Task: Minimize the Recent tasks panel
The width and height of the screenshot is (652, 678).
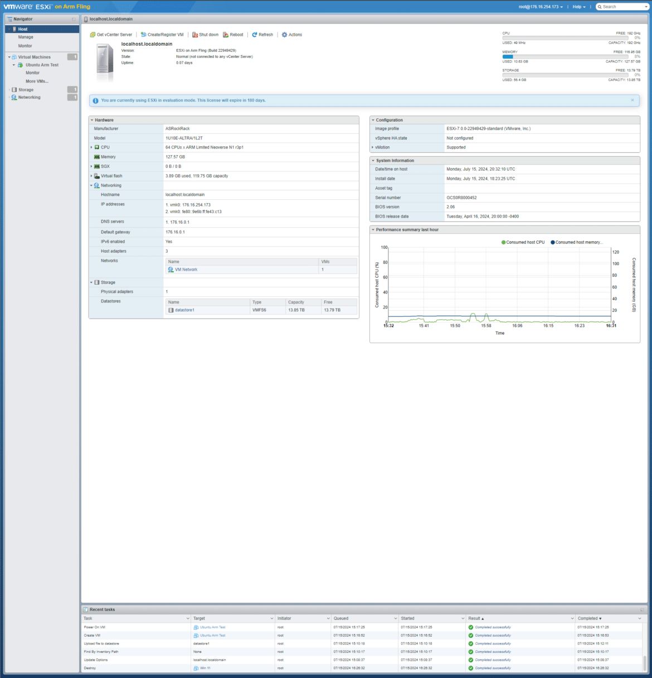Action: tap(642, 610)
